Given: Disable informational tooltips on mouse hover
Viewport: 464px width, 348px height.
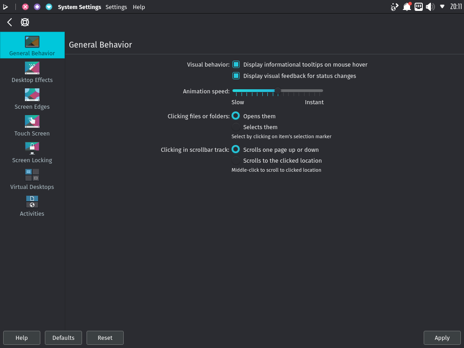Looking at the screenshot, I should point(236,64).
